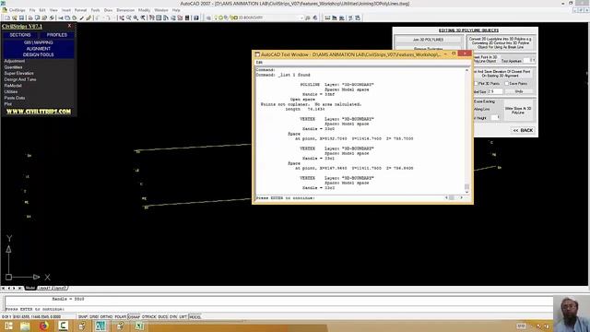This screenshot has height=332, width=590.
Task: Click the Zoom Previous icon
Action: click(143, 18)
